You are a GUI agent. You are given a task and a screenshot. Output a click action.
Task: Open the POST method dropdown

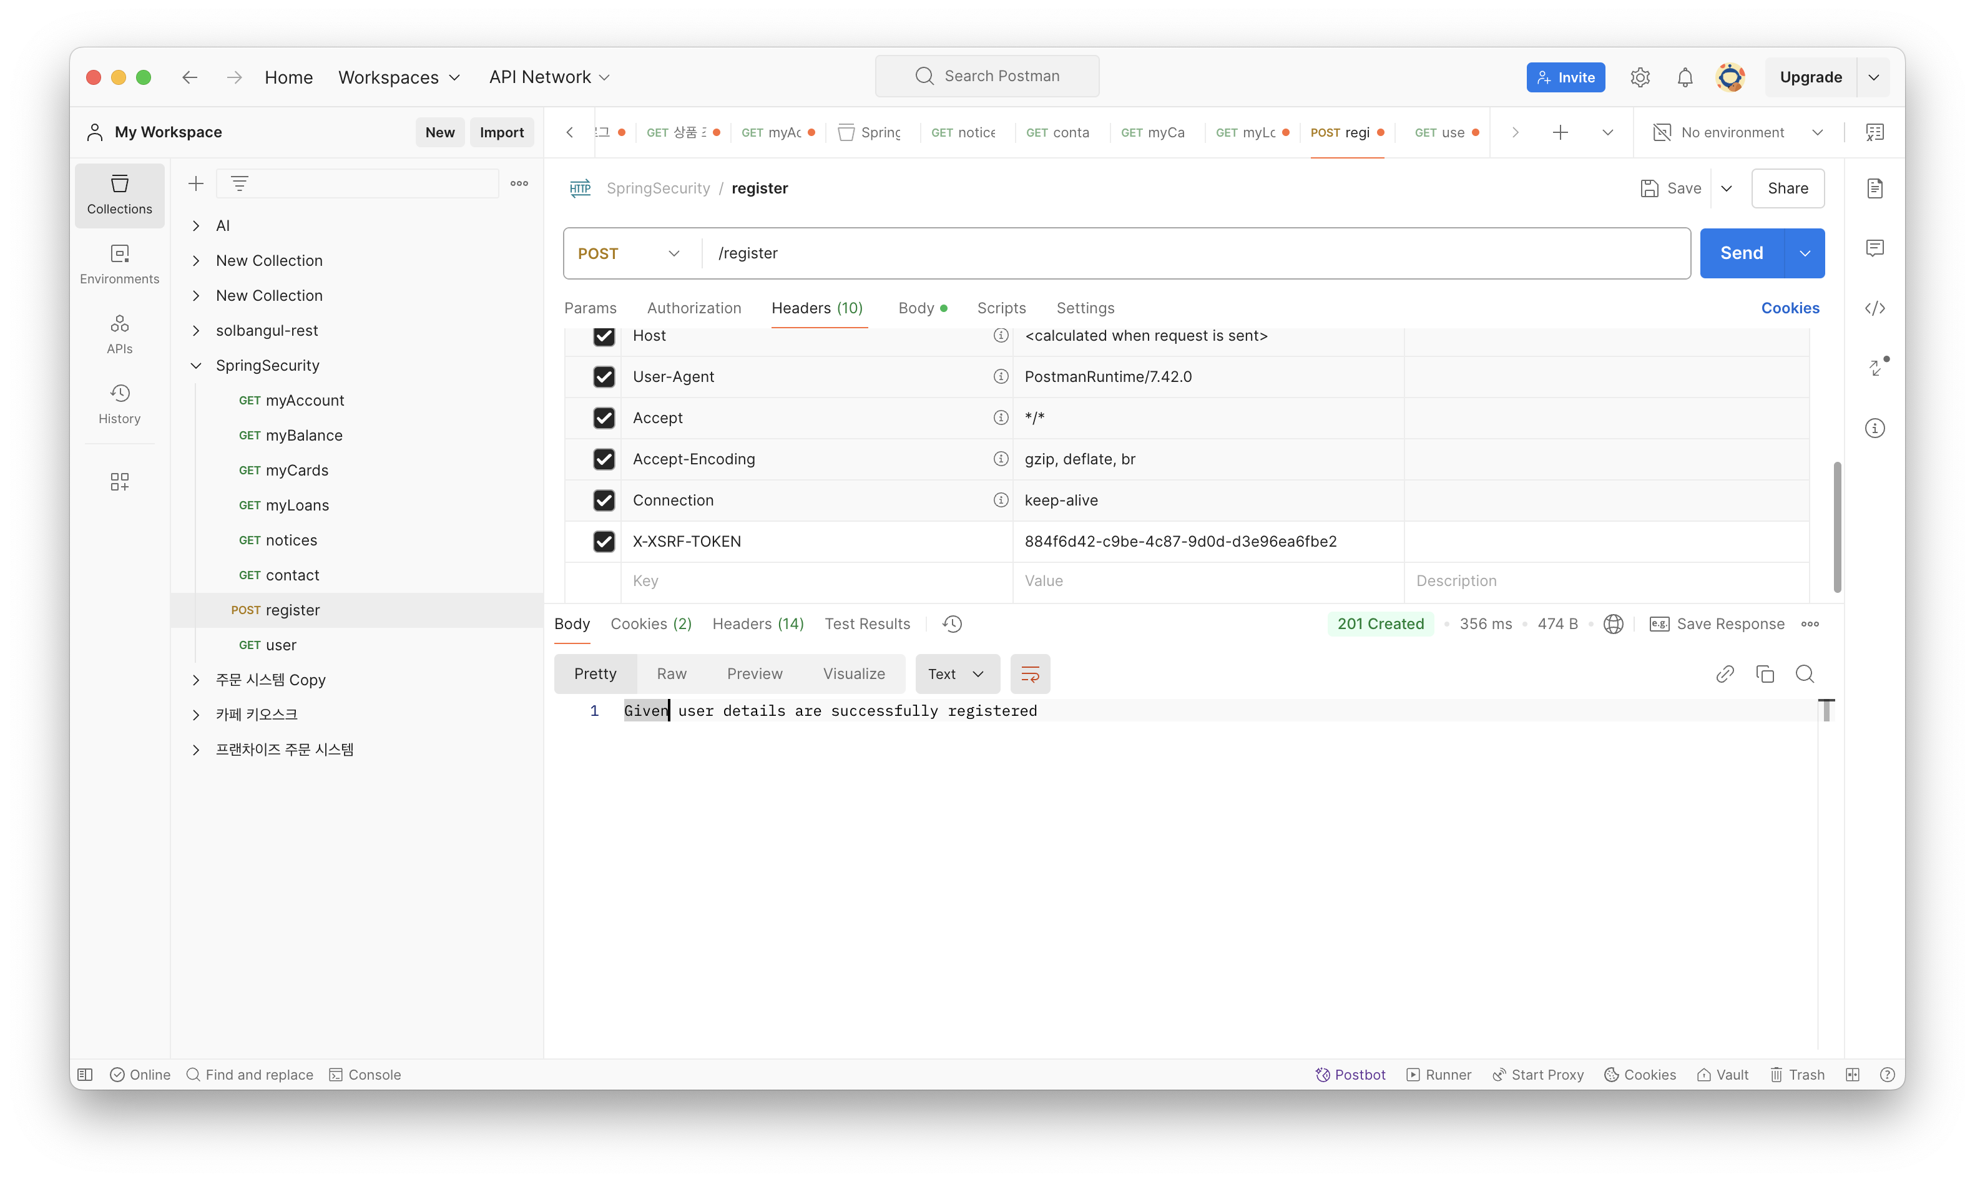(629, 253)
